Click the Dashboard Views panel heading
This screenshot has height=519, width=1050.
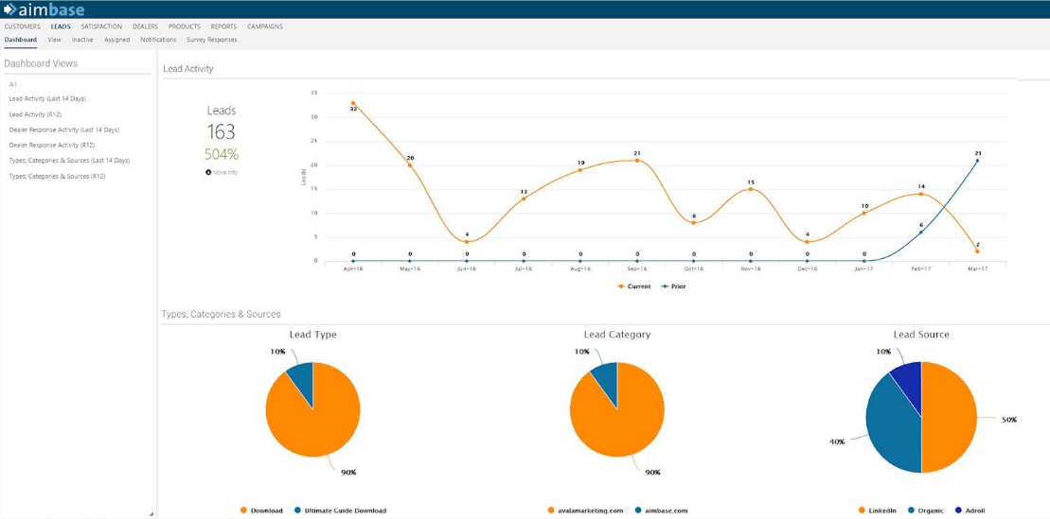pos(41,63)
